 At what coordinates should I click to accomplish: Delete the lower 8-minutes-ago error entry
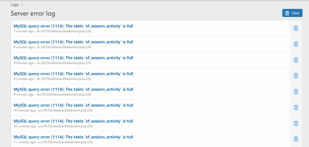click(296, 76)
